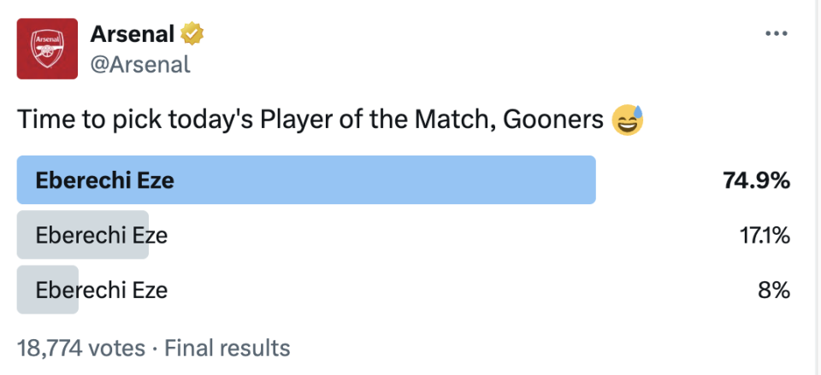Click the bold Eberechi Eze winning option label

(x=104, y=180)
